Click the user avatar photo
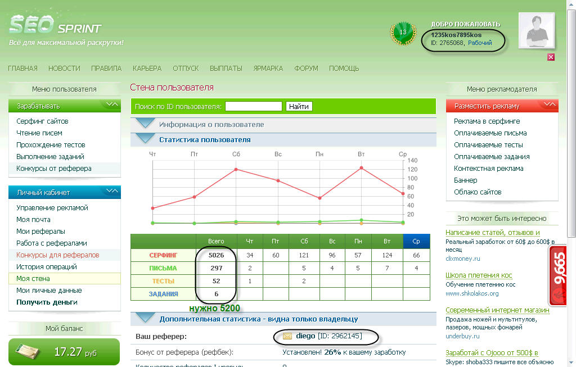This screenshot has height=367, width=576. tap(536, 31)
